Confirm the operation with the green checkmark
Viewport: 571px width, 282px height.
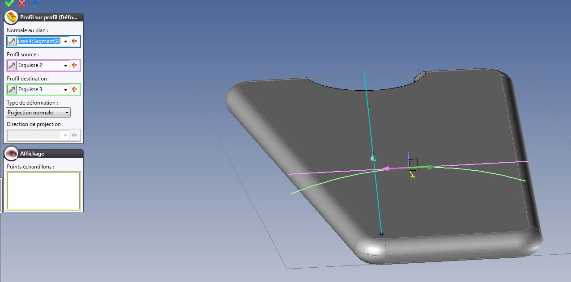(9, 3)
